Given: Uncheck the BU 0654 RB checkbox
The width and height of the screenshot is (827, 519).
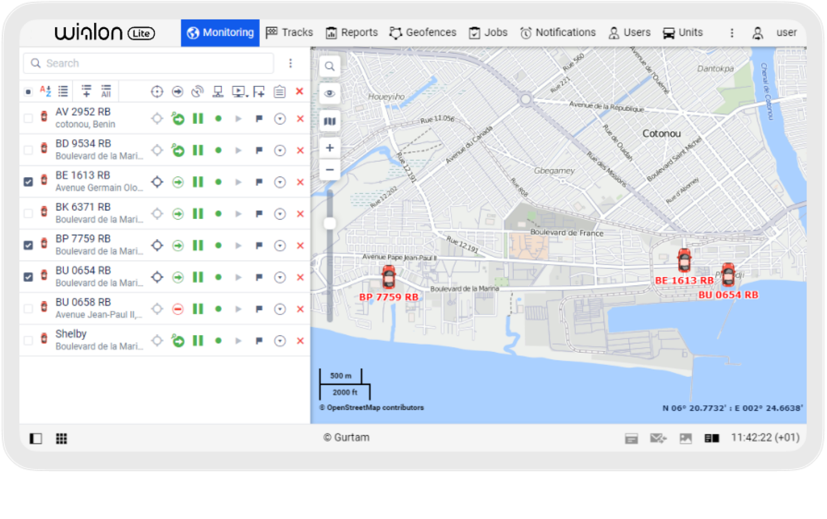Looking at the screenshot, I should tap(28, 277).
